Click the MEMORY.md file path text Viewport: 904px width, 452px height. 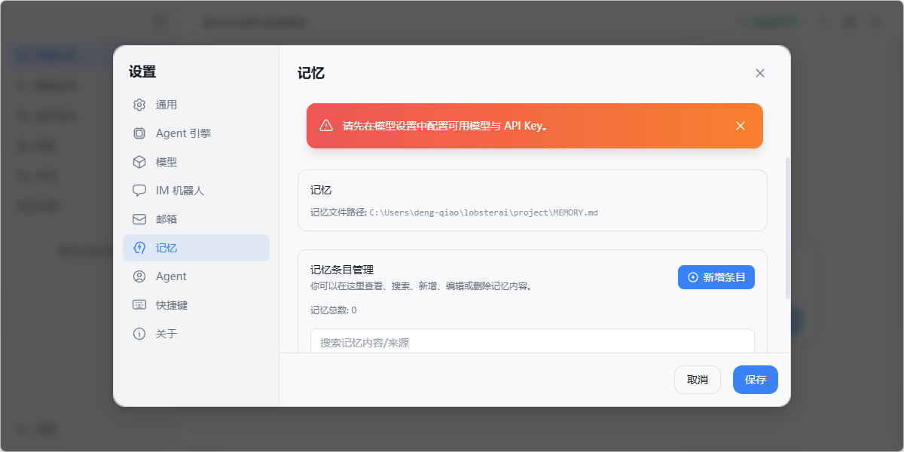click(483, 212)
